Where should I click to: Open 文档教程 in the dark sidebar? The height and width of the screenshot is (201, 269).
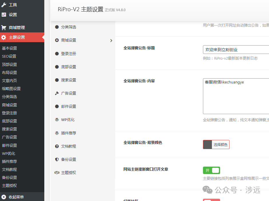(x=9, y=169)
